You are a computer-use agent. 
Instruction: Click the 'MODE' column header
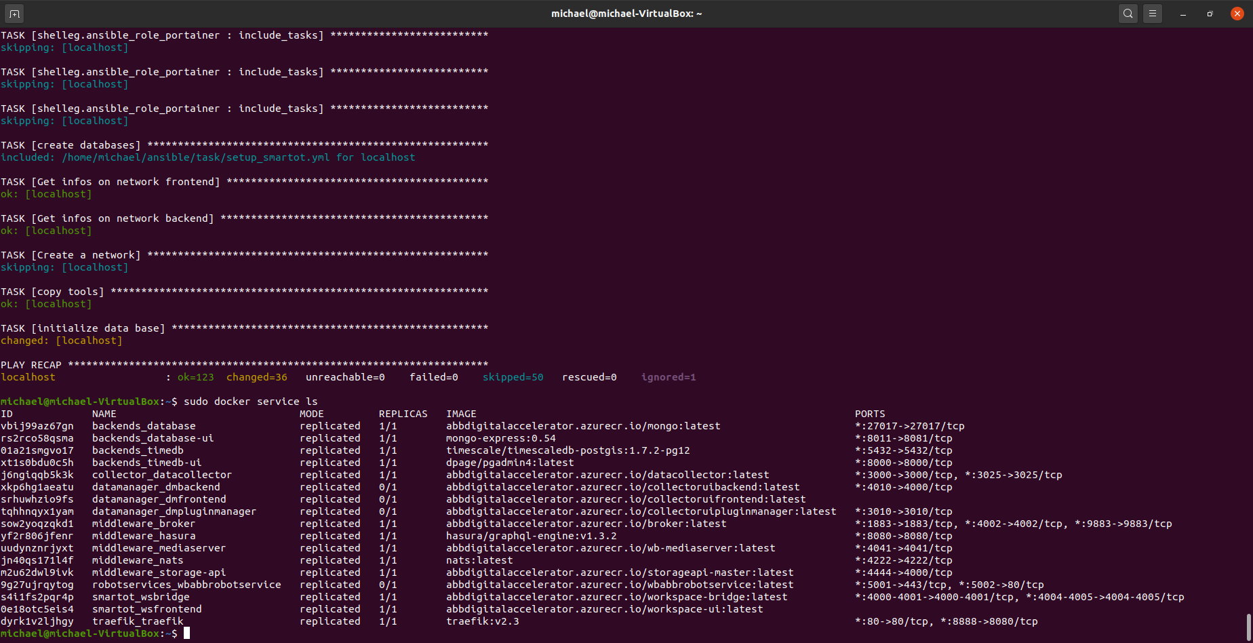pyautogui.click(x=312, y=414)
